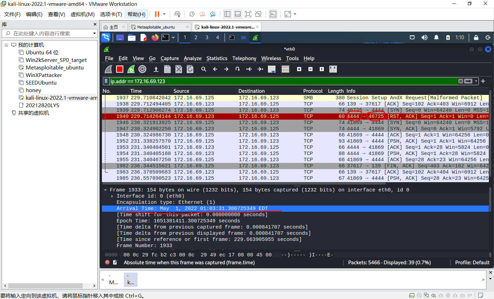This screenshot has height=299, width=494.
Task: Apply the display filter arrow button
Action: point(469,81)
